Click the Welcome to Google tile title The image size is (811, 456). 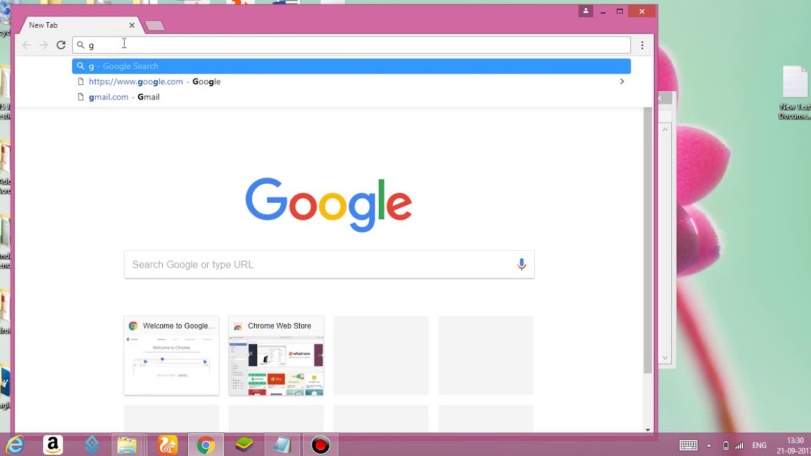pos(179,326)
